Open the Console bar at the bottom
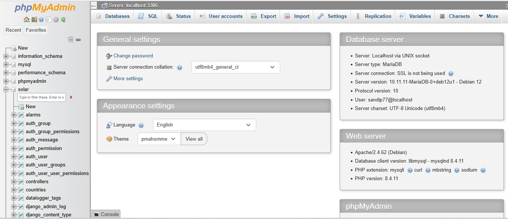This screenshot has width=508, height=219. tap(106, 214)
